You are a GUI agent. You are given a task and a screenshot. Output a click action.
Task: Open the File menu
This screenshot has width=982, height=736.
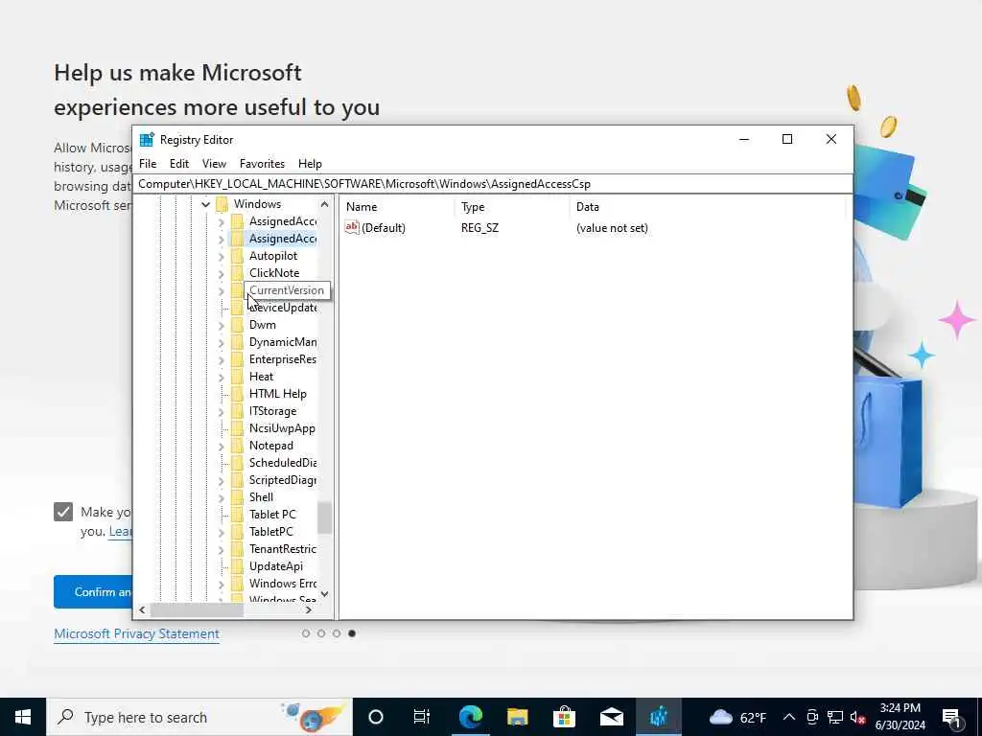click(x=148, y=163)
